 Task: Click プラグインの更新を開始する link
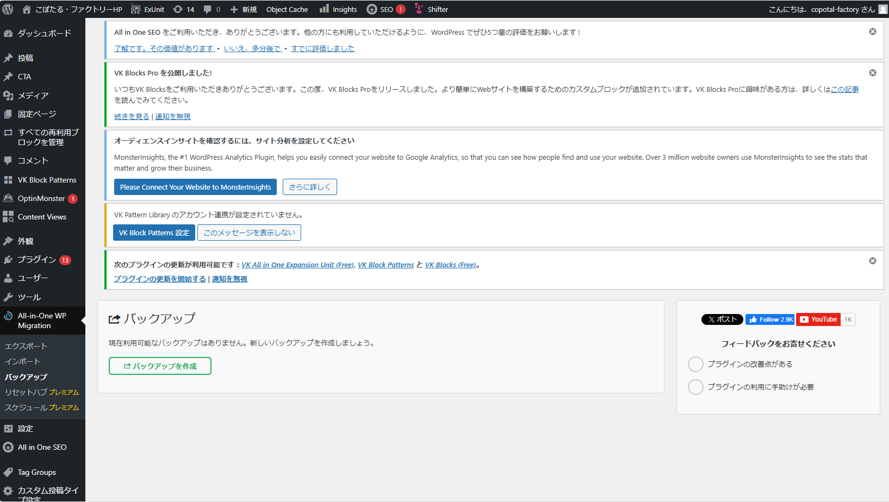tap(160, 279)
